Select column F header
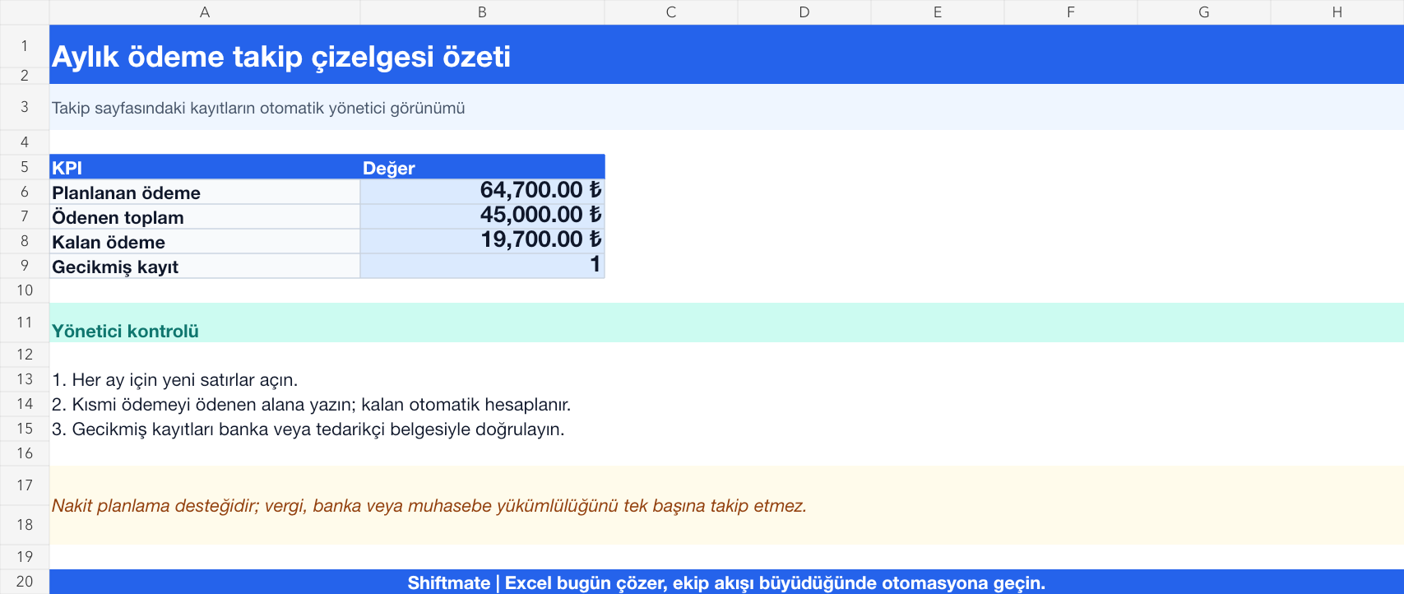The image size is (1404, 594). (x=1071, y=12)
